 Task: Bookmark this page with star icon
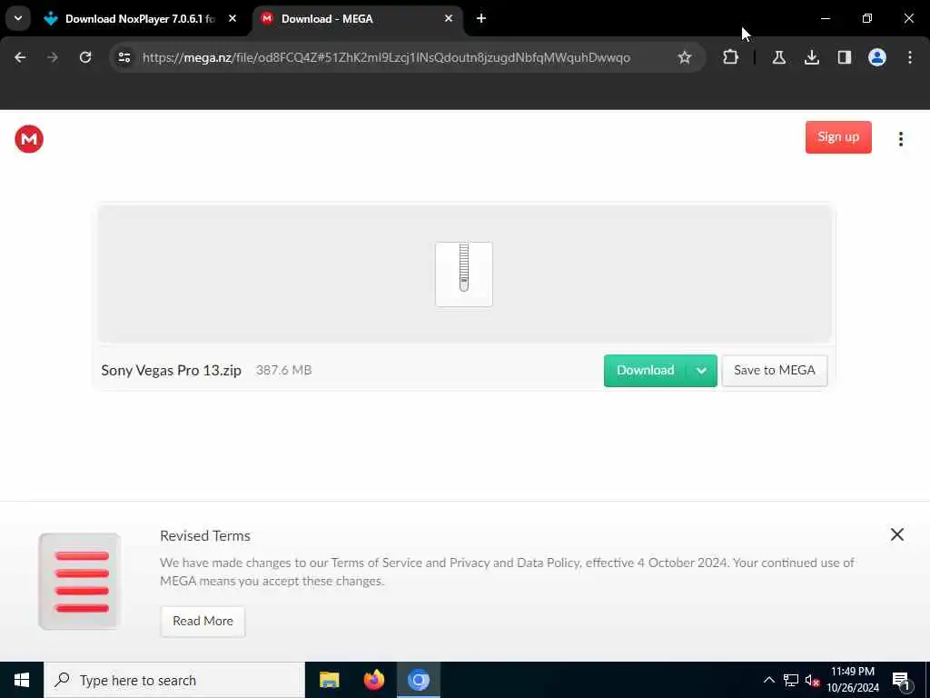685,57
